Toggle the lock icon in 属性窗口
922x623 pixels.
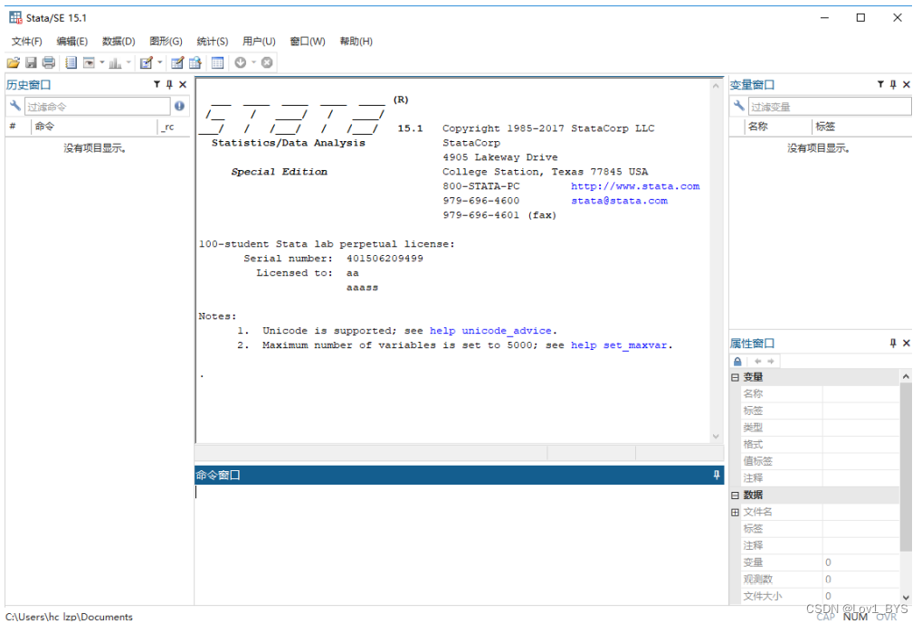[x=738, y=362]
